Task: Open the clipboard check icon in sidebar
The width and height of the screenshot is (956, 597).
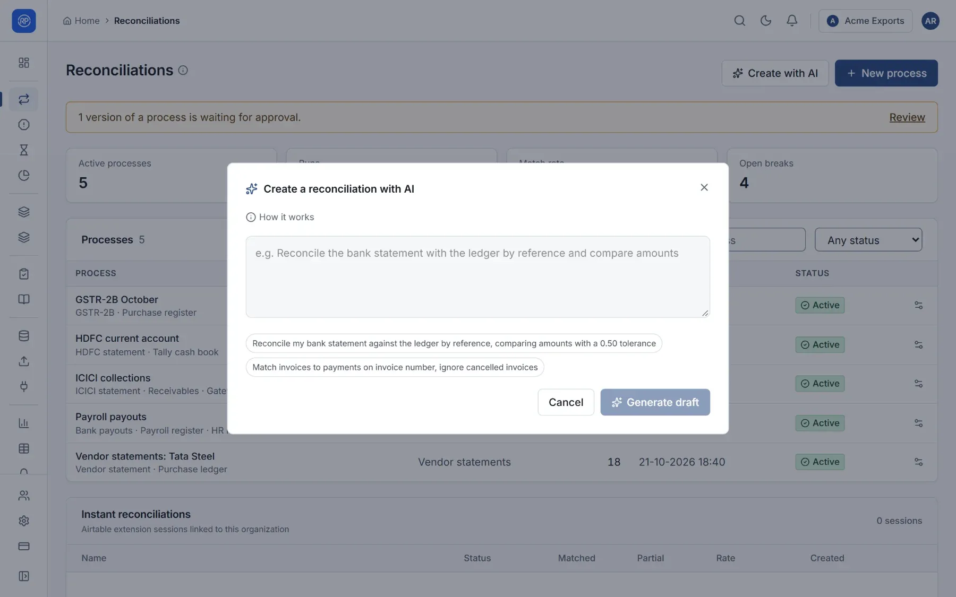Action: pos(23,274)
